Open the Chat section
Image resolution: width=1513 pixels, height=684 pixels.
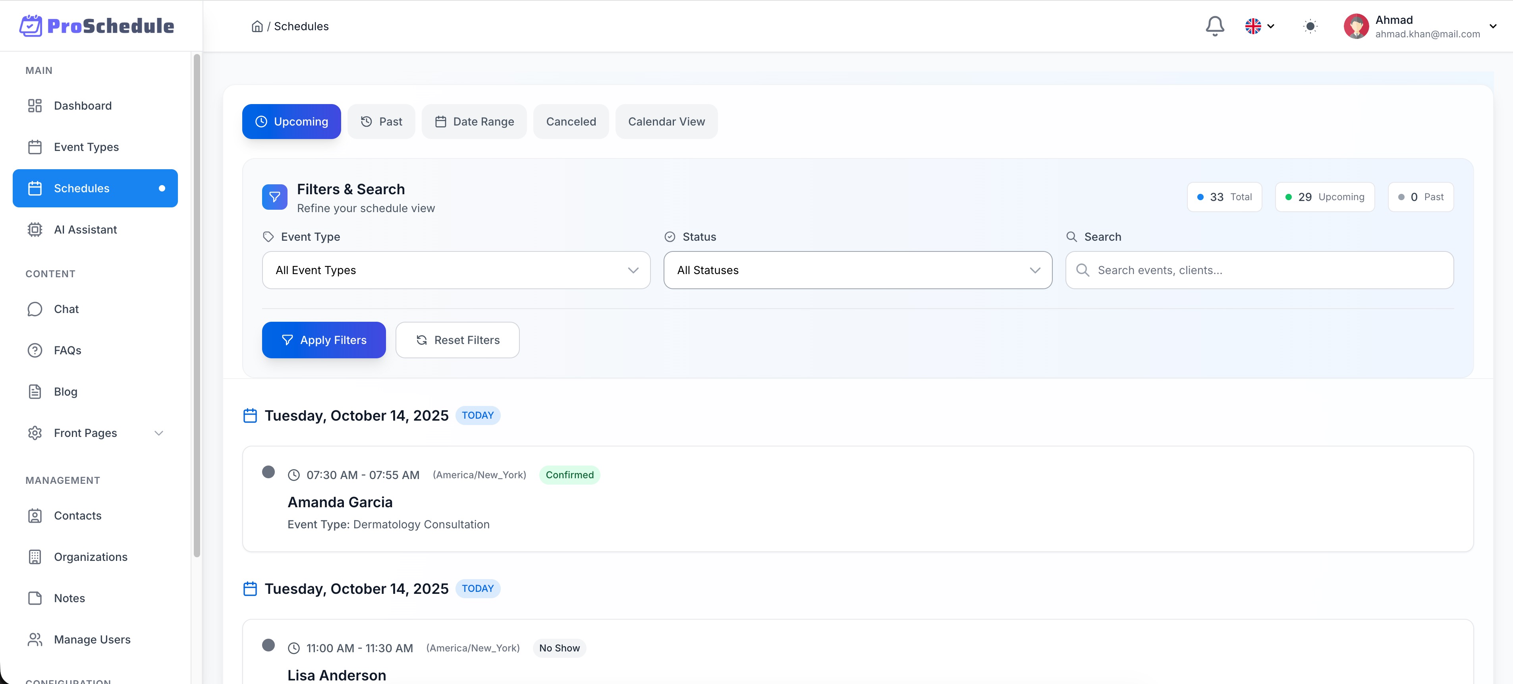[66, 309]
